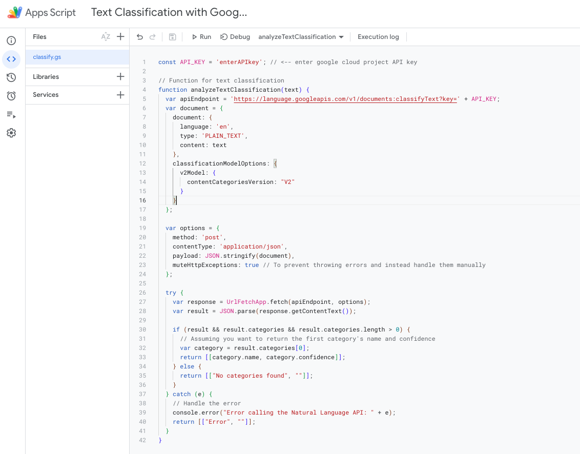Click line number 4 at function declaration

click(x=144, y=90)
